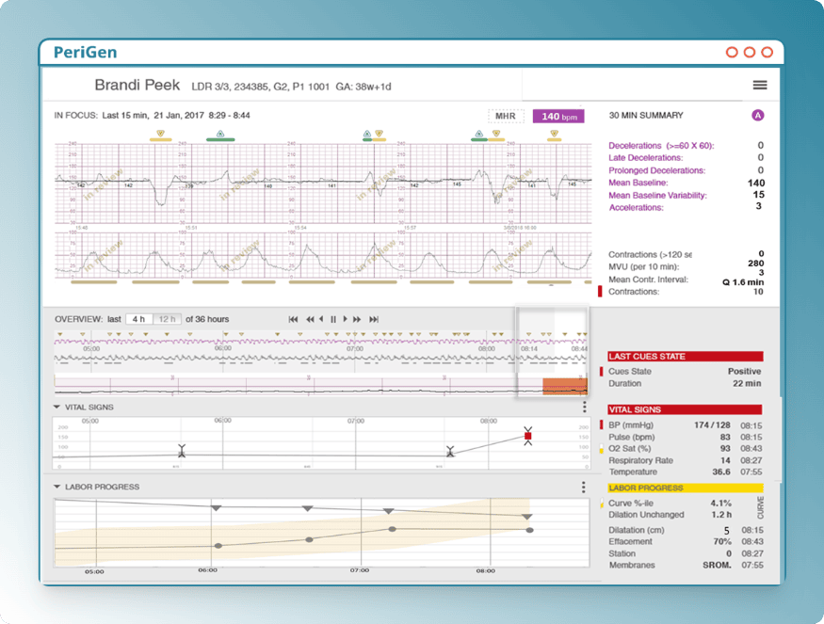Click the fast rewind double-arrow button
The image size is (824, 624).
click(x=310, y=319)
